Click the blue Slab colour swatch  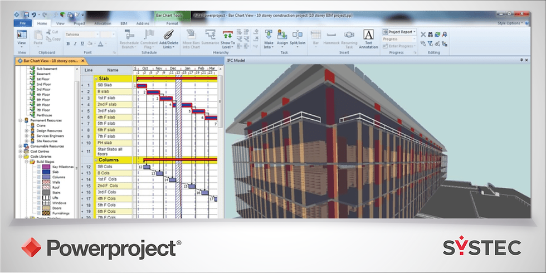tap(46, 172)
